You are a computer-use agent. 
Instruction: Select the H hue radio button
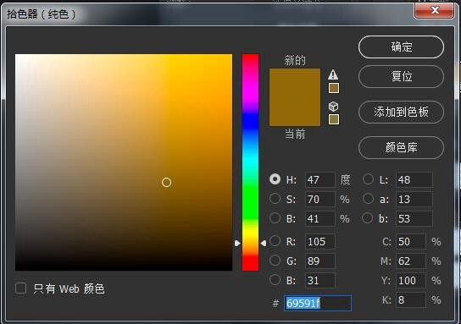click(275, 179)
